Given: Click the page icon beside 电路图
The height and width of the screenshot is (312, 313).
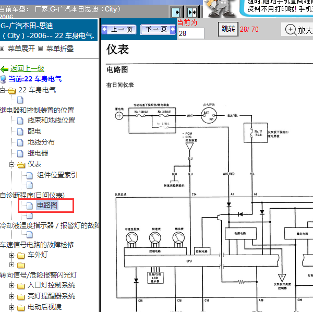Looking at the screenshot, I should coord(30,206).
